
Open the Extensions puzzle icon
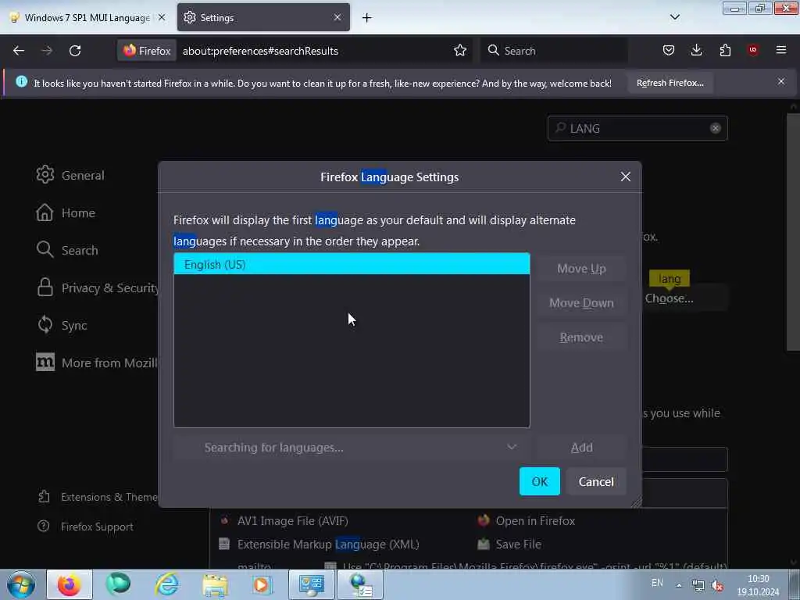pos(725,50)
